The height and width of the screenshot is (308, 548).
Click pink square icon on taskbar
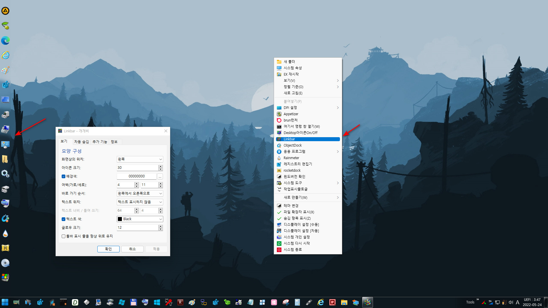click(x=274, y=302)
